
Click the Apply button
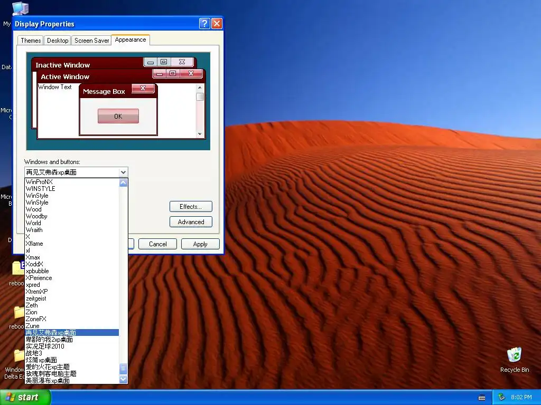tap(200, 244)
